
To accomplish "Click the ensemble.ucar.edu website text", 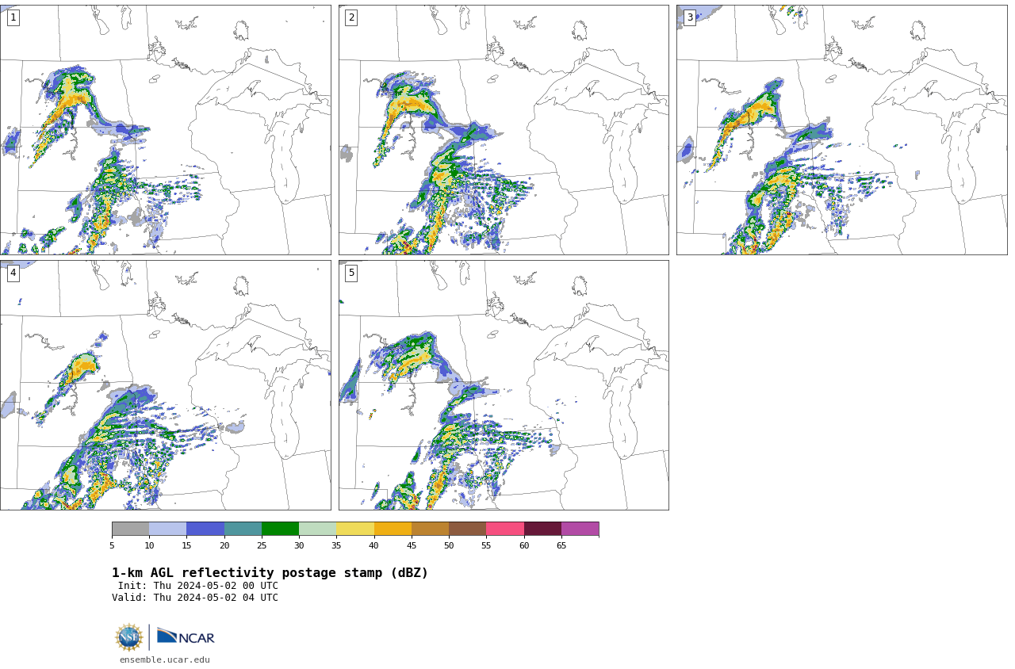I will (x=165, y=659).
